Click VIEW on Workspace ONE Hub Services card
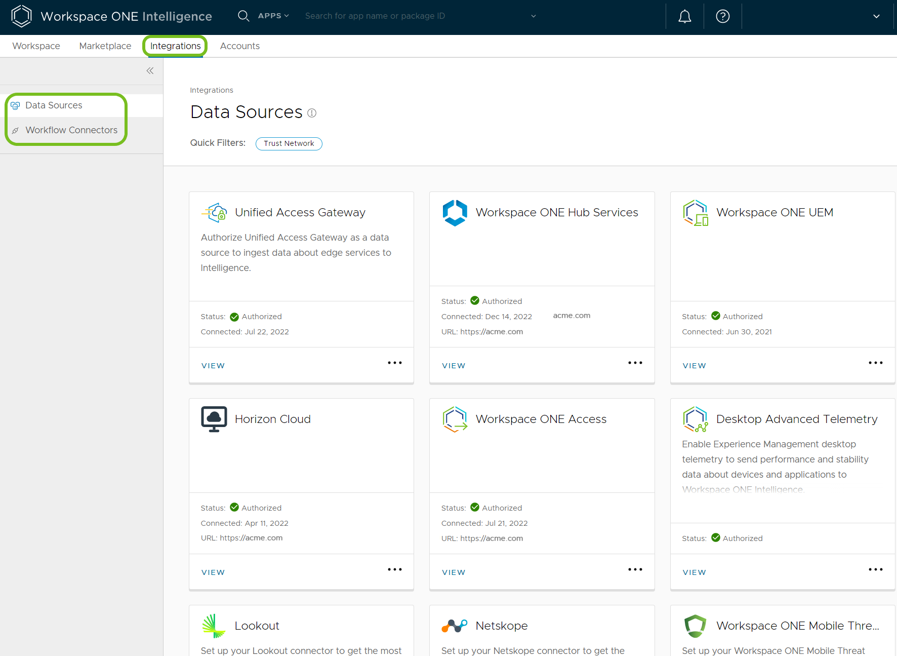The image size is (897, 656). 454,366
